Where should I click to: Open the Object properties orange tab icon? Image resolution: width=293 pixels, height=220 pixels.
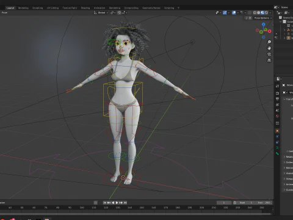(x=277, y=131)
